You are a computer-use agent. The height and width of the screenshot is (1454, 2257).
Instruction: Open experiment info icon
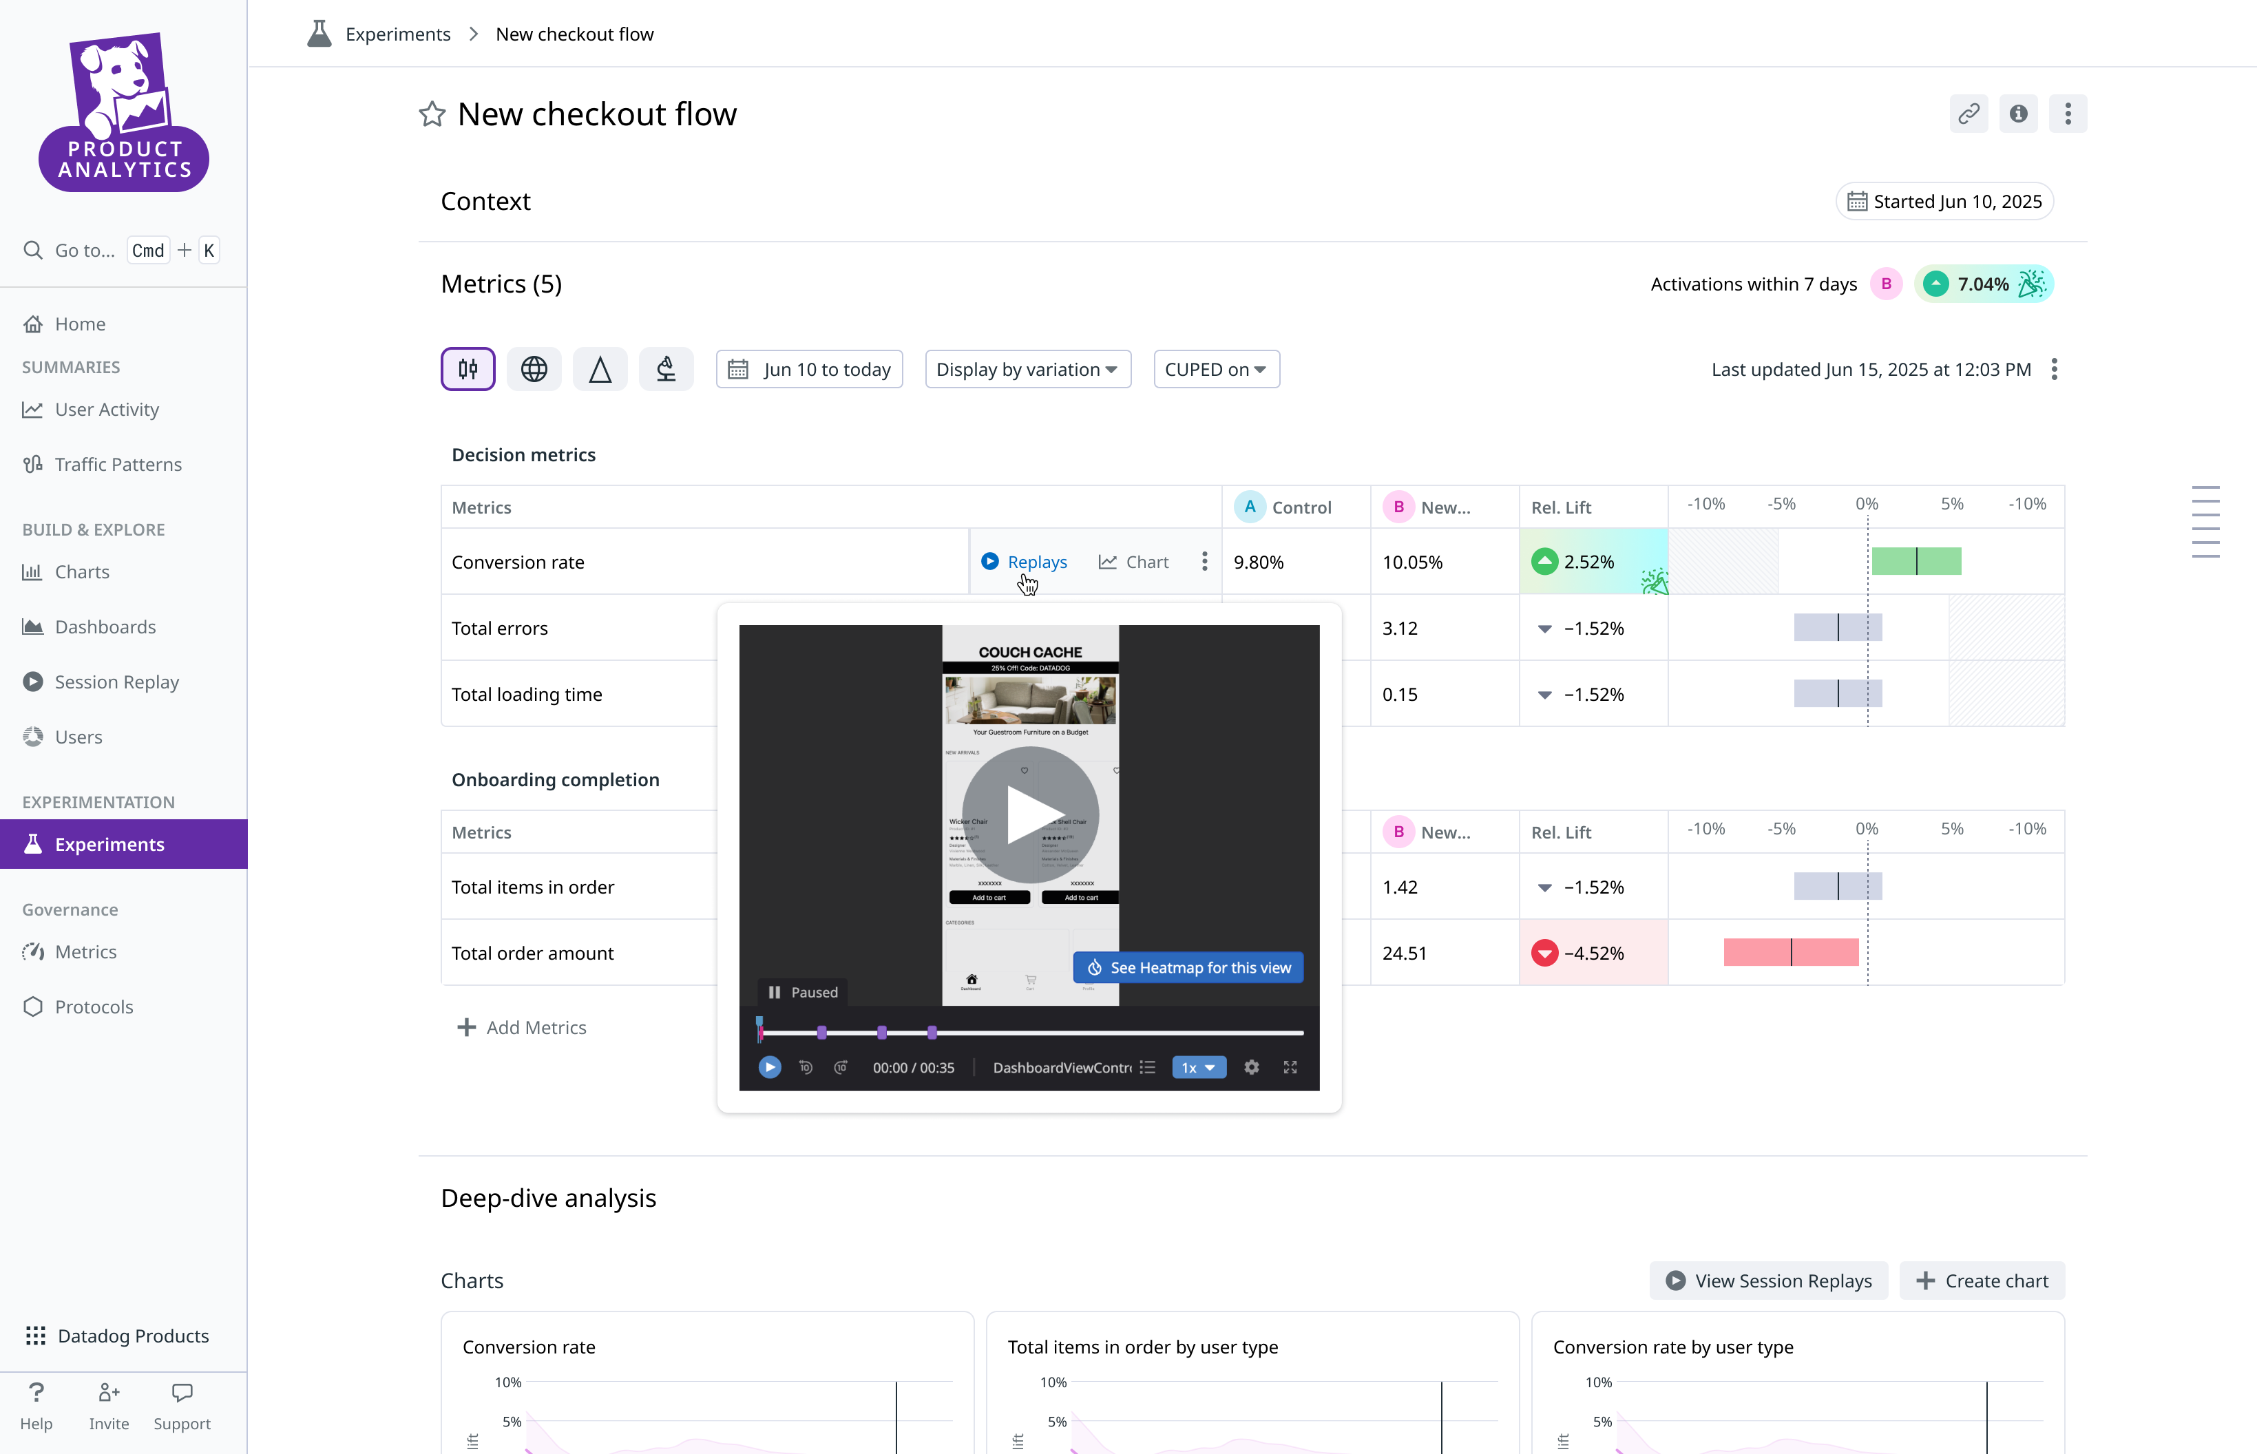[x=2018, y=114]
